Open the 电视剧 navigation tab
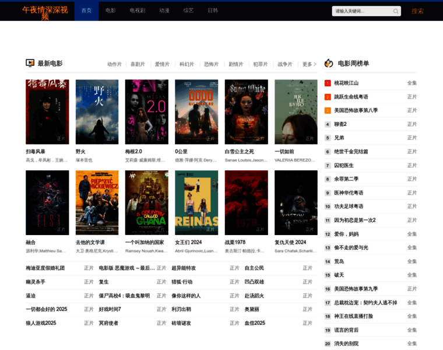Viewport: 443px width, 350px height. (x=138, y=10)
